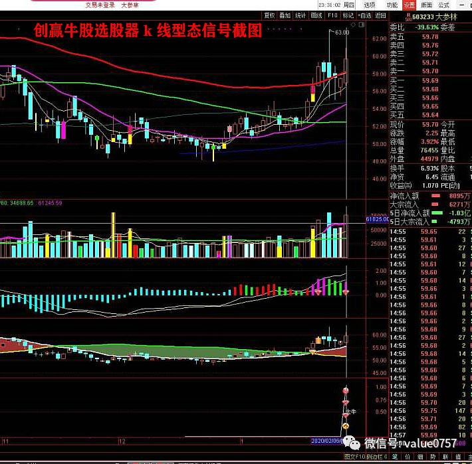Open the 公式 (Formula) menu
472x464 pixels.
pyautogui.click(x=443, y=5)
